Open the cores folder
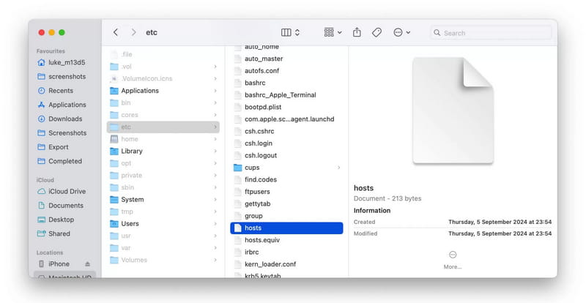This screenshot has width=586, height=303. tap(163, 115)
